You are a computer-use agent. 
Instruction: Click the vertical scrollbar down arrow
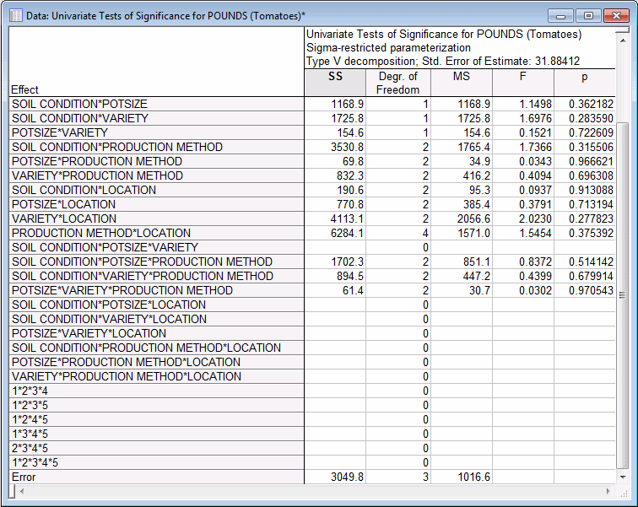coord(624,477)
